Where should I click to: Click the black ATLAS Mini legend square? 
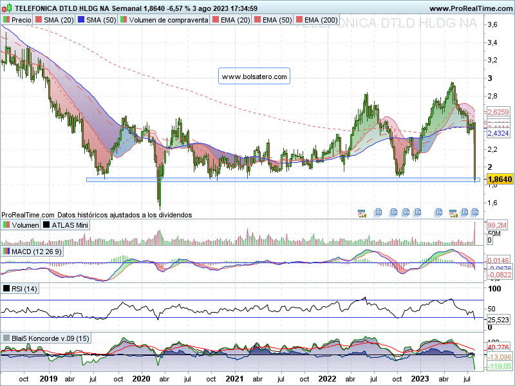pyautogui.click(x=46, y=225)
